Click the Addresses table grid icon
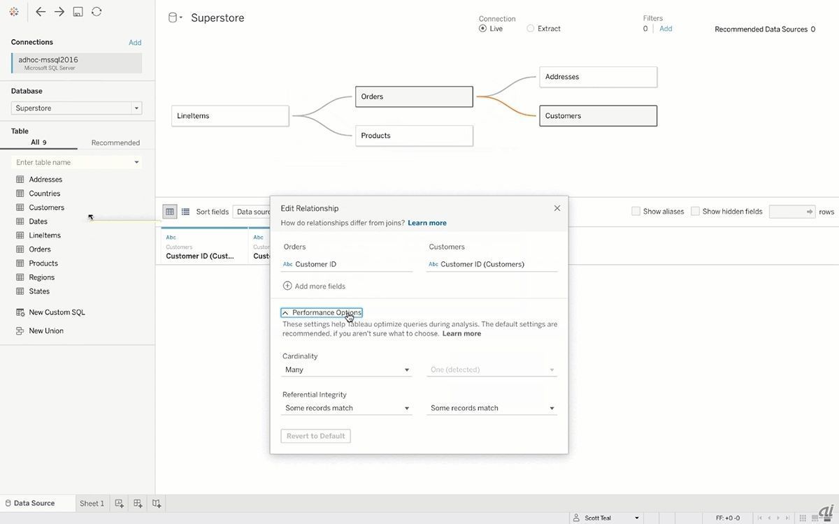This screenshot has width=839, height=524. point(20,180)
